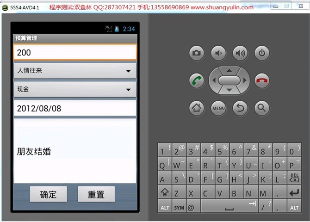Click the emulator camera button
310x222 pixels.
tap(197, 53)
